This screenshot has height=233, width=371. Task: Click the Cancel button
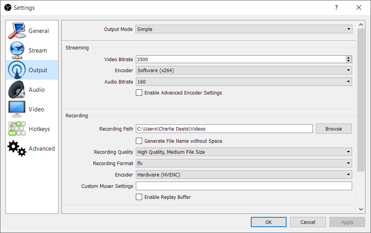click(x=307, y=222)
